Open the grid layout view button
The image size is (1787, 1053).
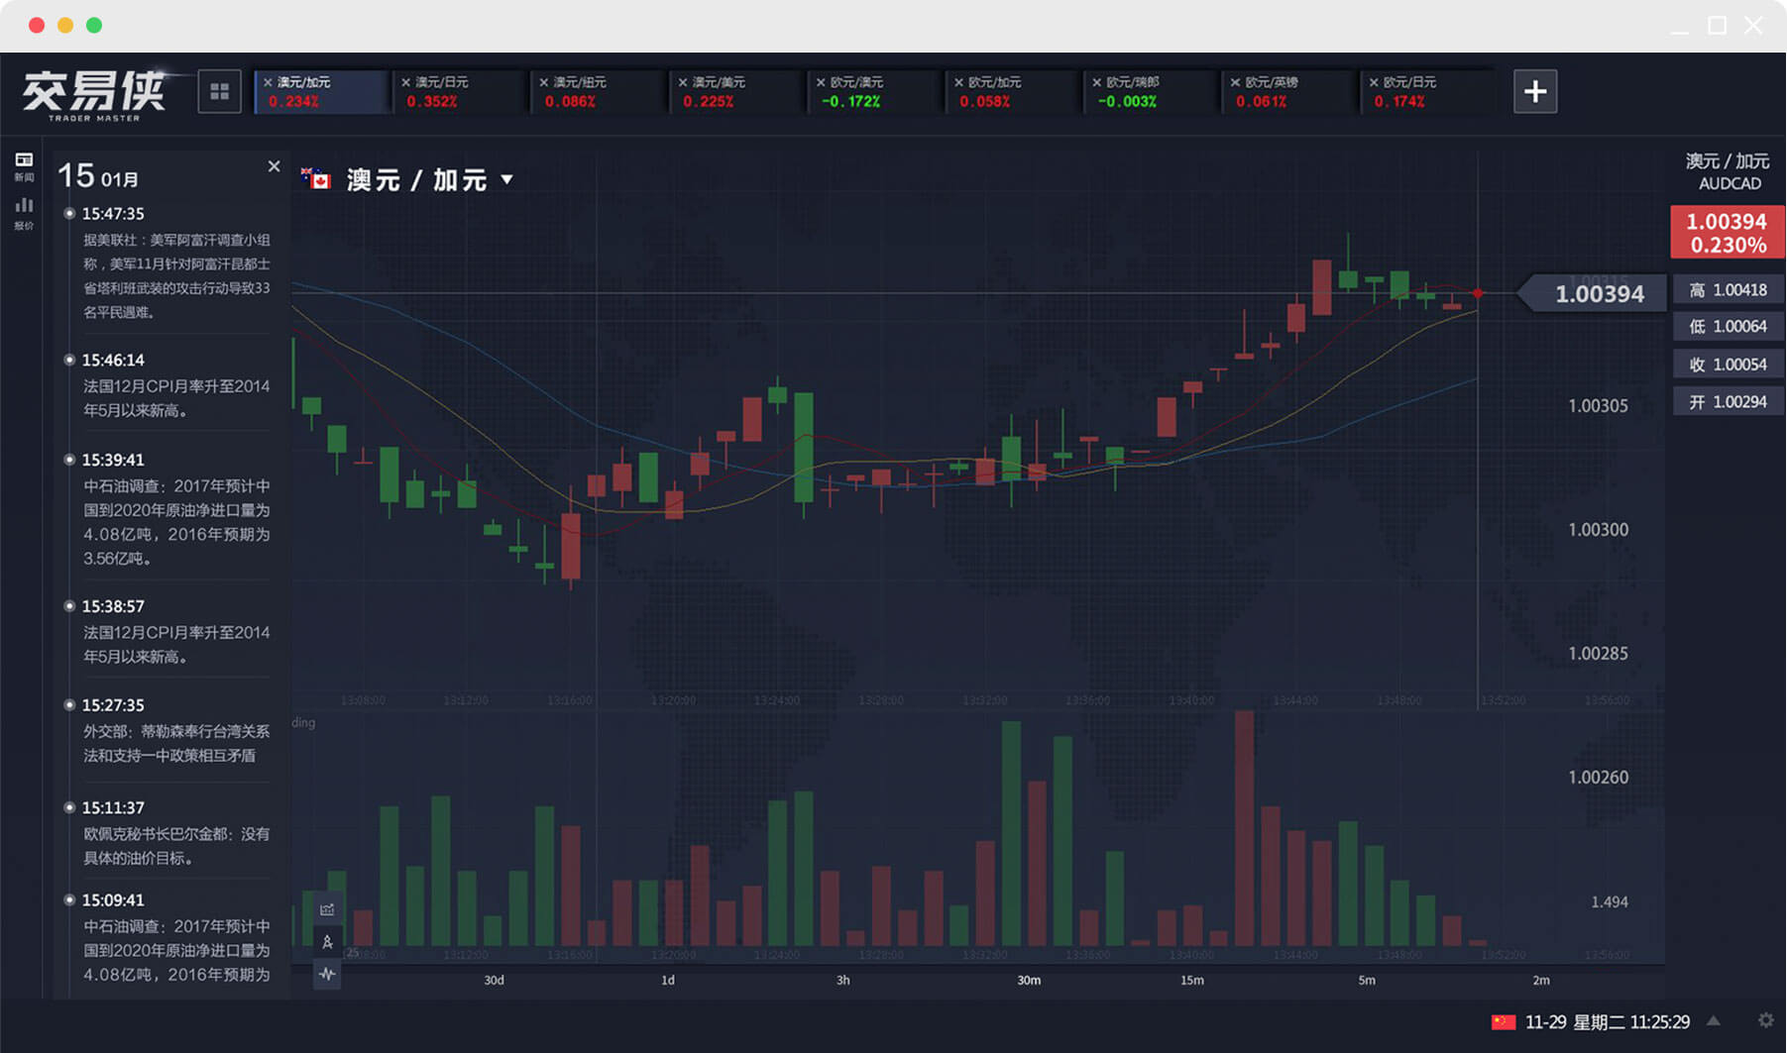(x=219, y=91)
